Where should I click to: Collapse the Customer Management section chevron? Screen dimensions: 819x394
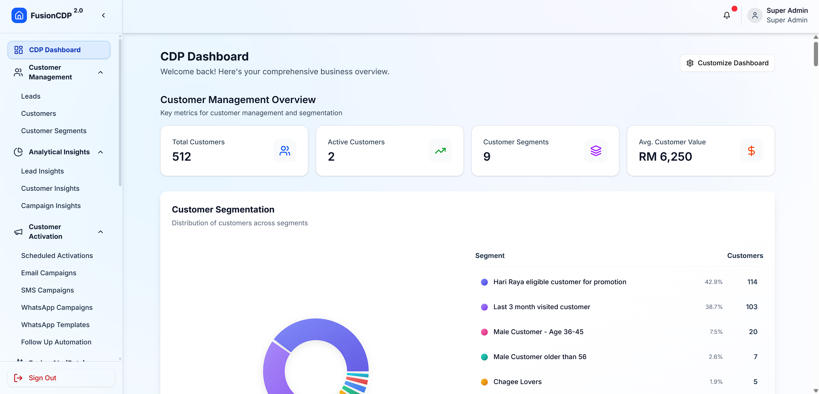click(x=100, y=72)
